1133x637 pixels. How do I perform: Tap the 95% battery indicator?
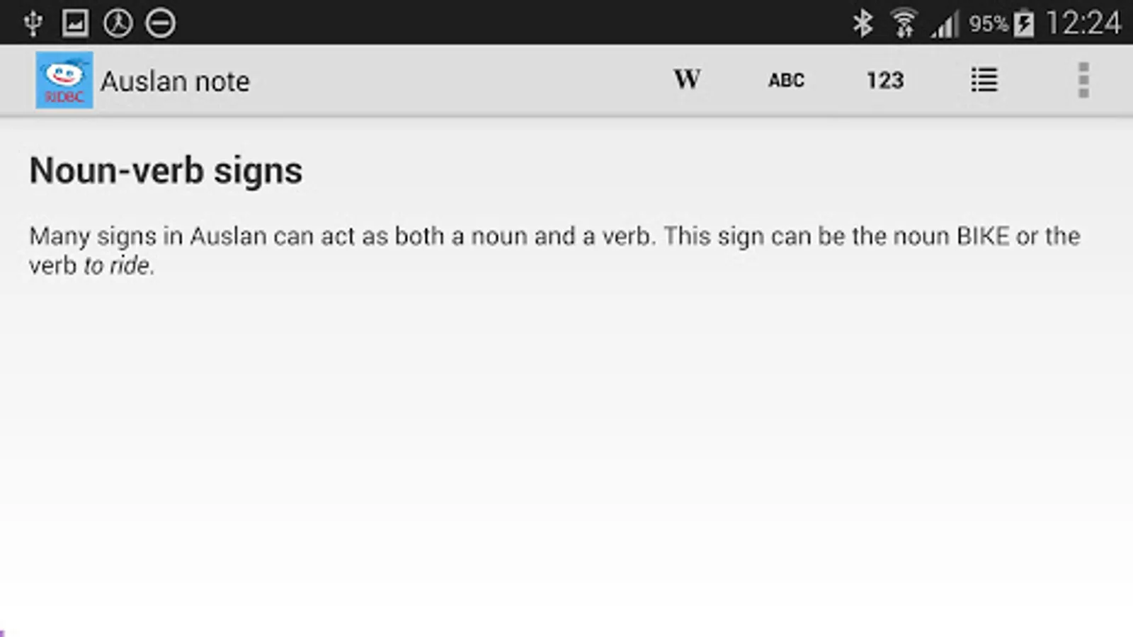[x=1001, y=24]
